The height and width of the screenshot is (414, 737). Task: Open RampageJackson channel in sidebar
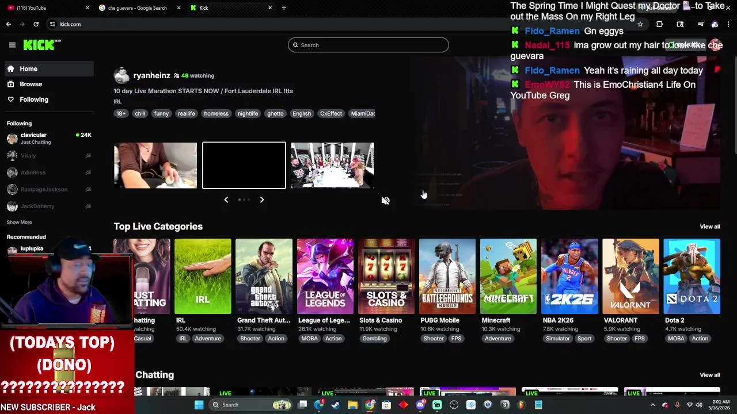tap(49, 189)
